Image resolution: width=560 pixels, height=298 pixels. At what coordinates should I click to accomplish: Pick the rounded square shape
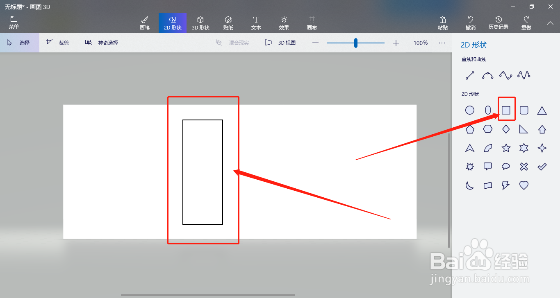click(524, 110)
